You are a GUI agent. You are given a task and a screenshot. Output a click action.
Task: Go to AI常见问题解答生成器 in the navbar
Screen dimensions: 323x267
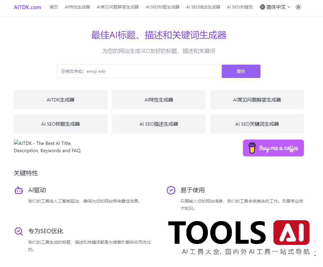click(118, 7)
